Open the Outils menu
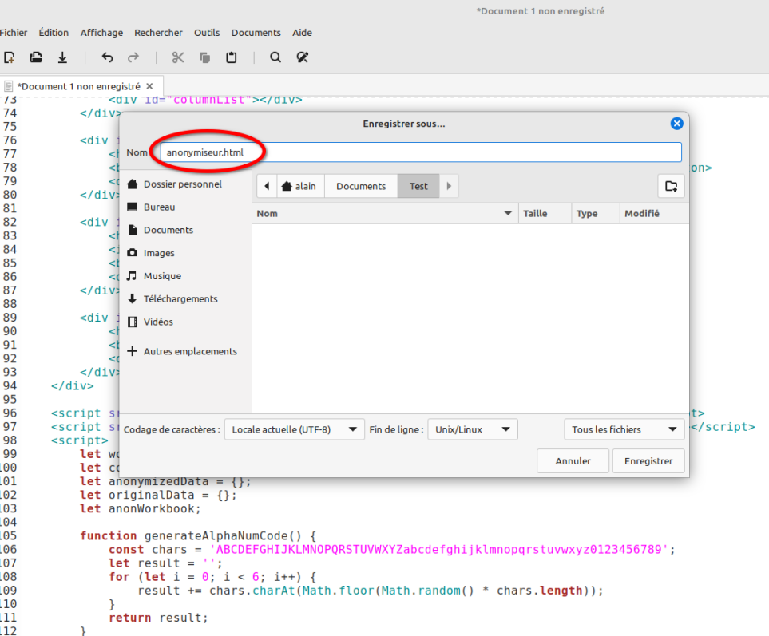Screen dimensions: 769x636 tap(207, 33)
